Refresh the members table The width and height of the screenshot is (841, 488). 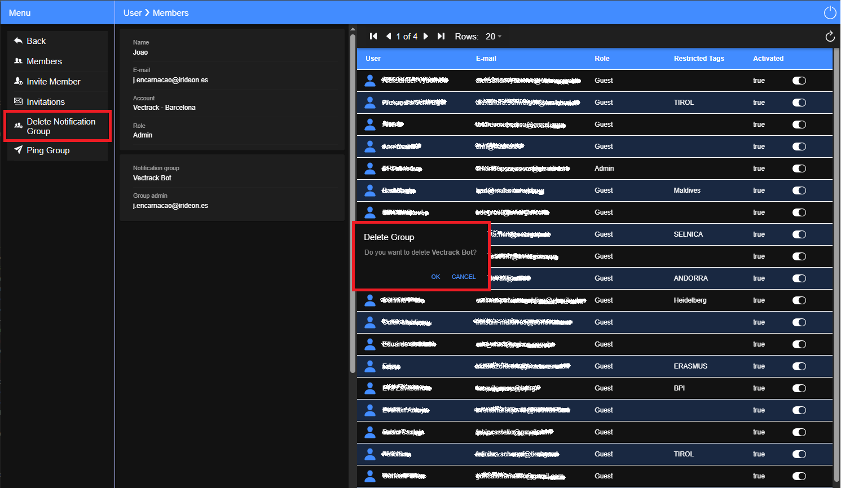pyautogui.click(x=830, y=37)
